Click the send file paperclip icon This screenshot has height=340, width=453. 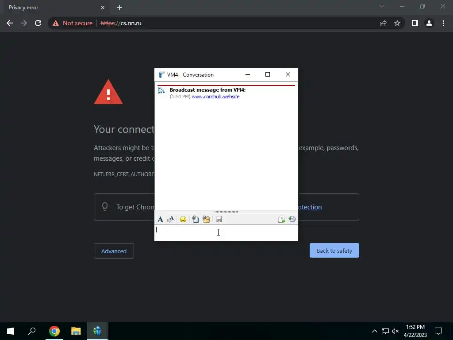coord(196,220)
